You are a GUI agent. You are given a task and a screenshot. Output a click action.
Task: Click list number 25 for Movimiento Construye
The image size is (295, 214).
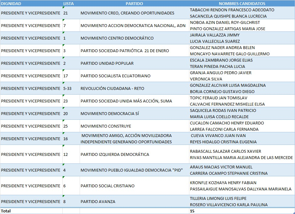66,126
